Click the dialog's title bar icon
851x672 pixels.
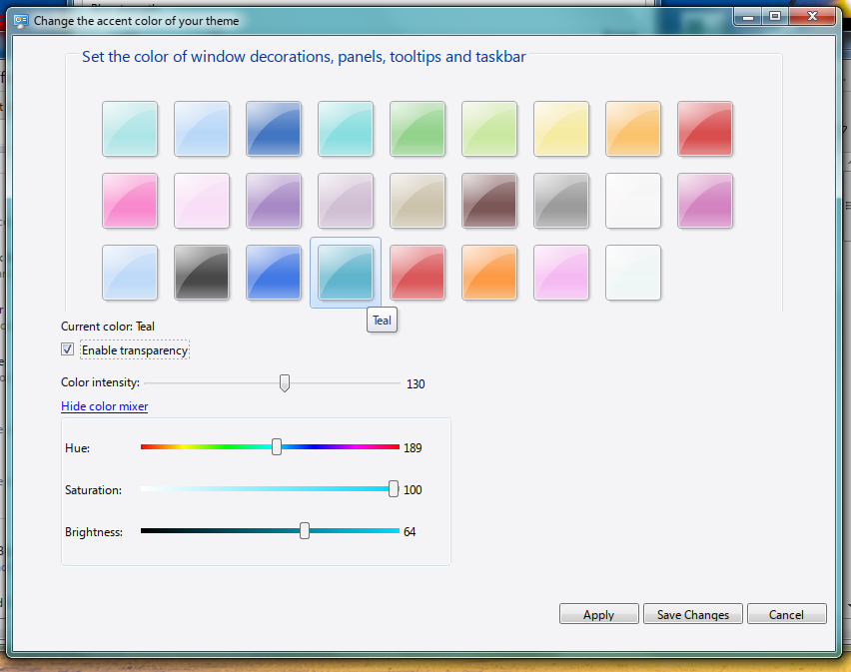coord(21,21)
